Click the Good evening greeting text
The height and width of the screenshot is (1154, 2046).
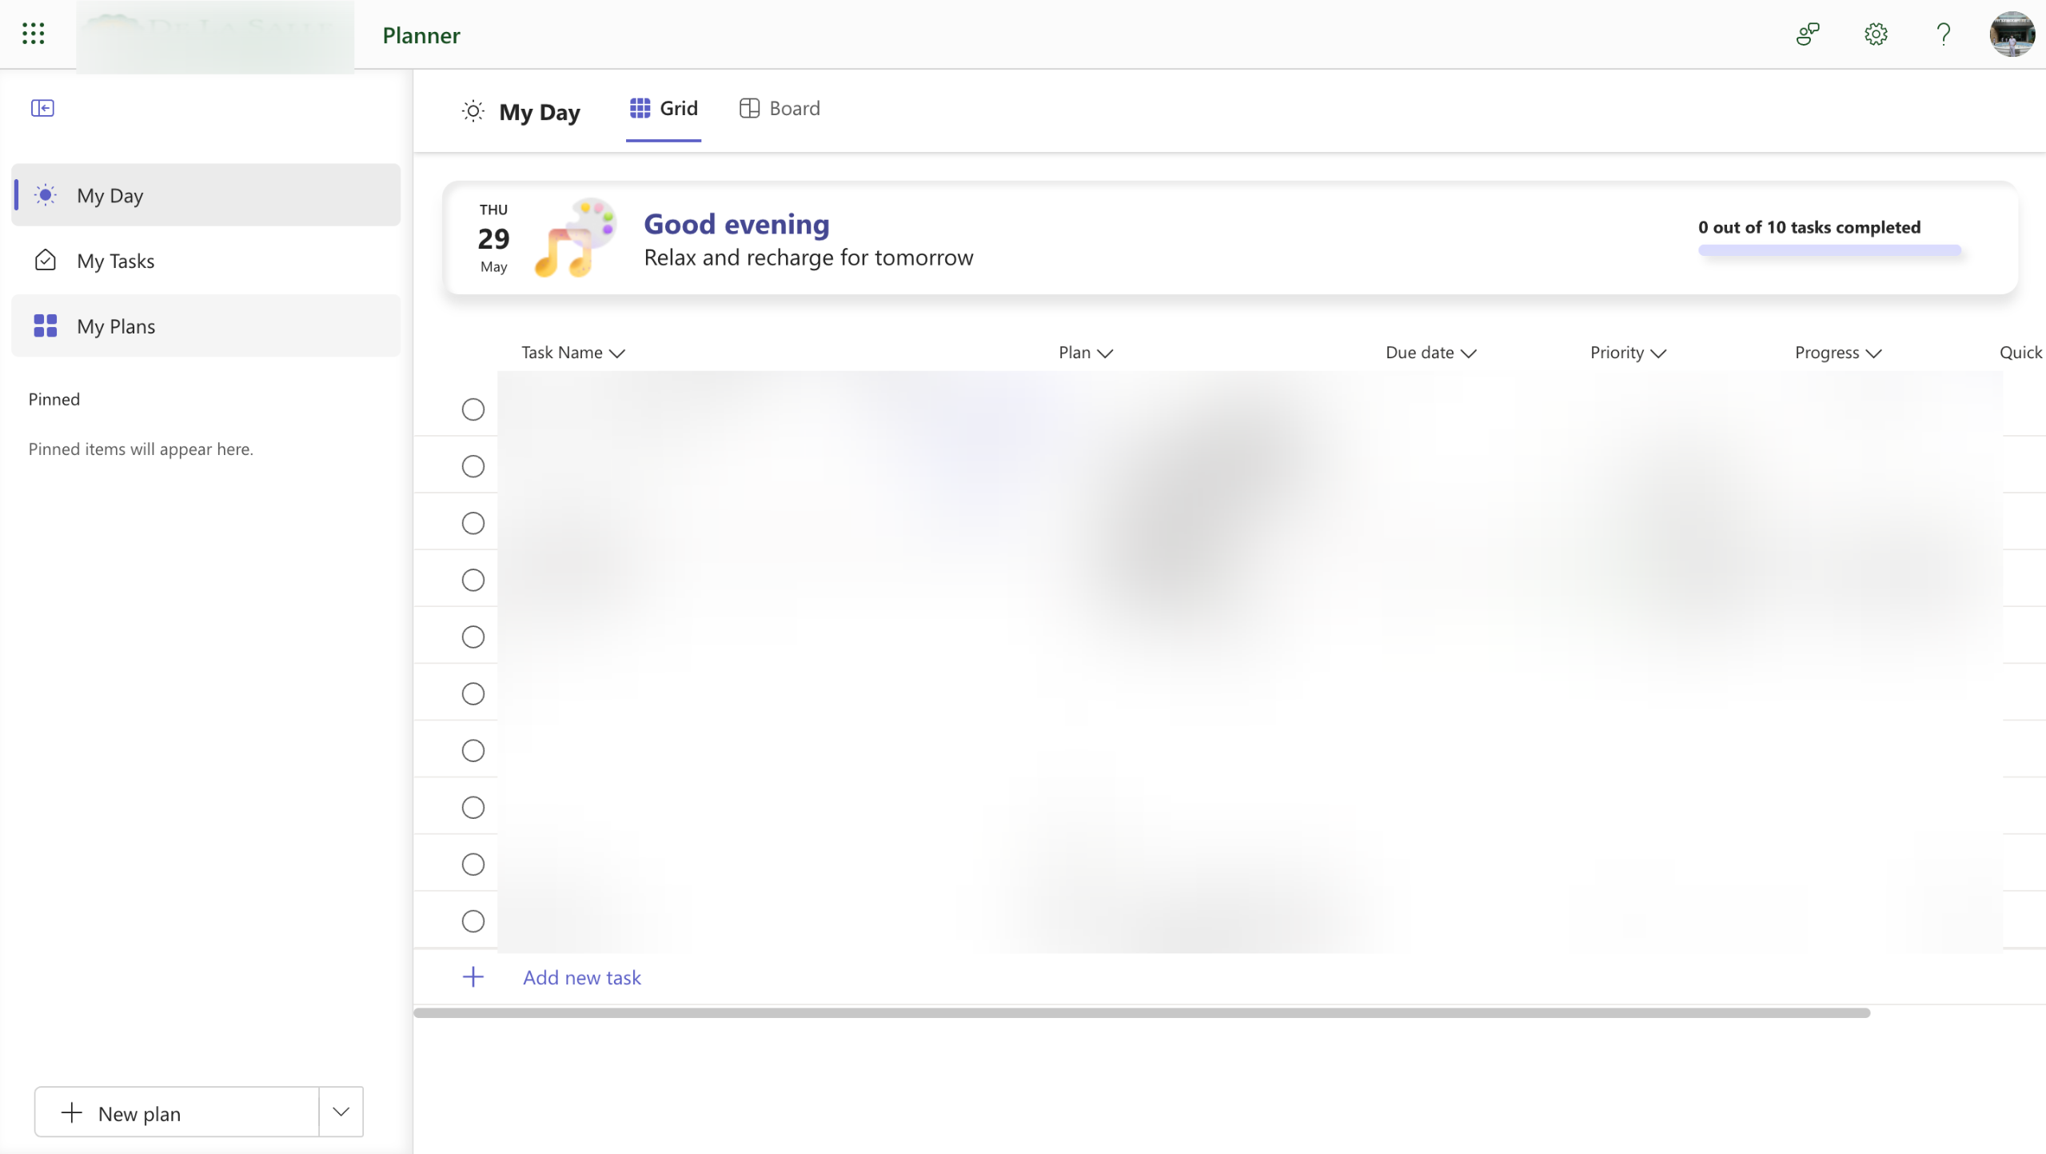point(736,224)
